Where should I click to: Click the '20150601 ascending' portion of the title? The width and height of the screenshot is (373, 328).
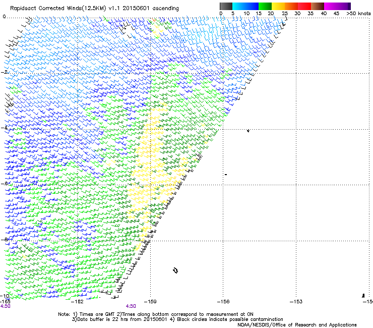coord(151,9)
